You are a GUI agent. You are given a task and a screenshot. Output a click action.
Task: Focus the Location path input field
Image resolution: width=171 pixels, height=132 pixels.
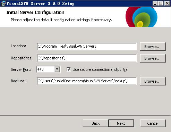click(87, 47)
